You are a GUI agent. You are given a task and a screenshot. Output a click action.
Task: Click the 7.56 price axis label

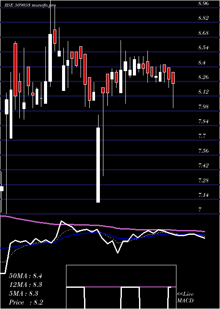point(203,151)
